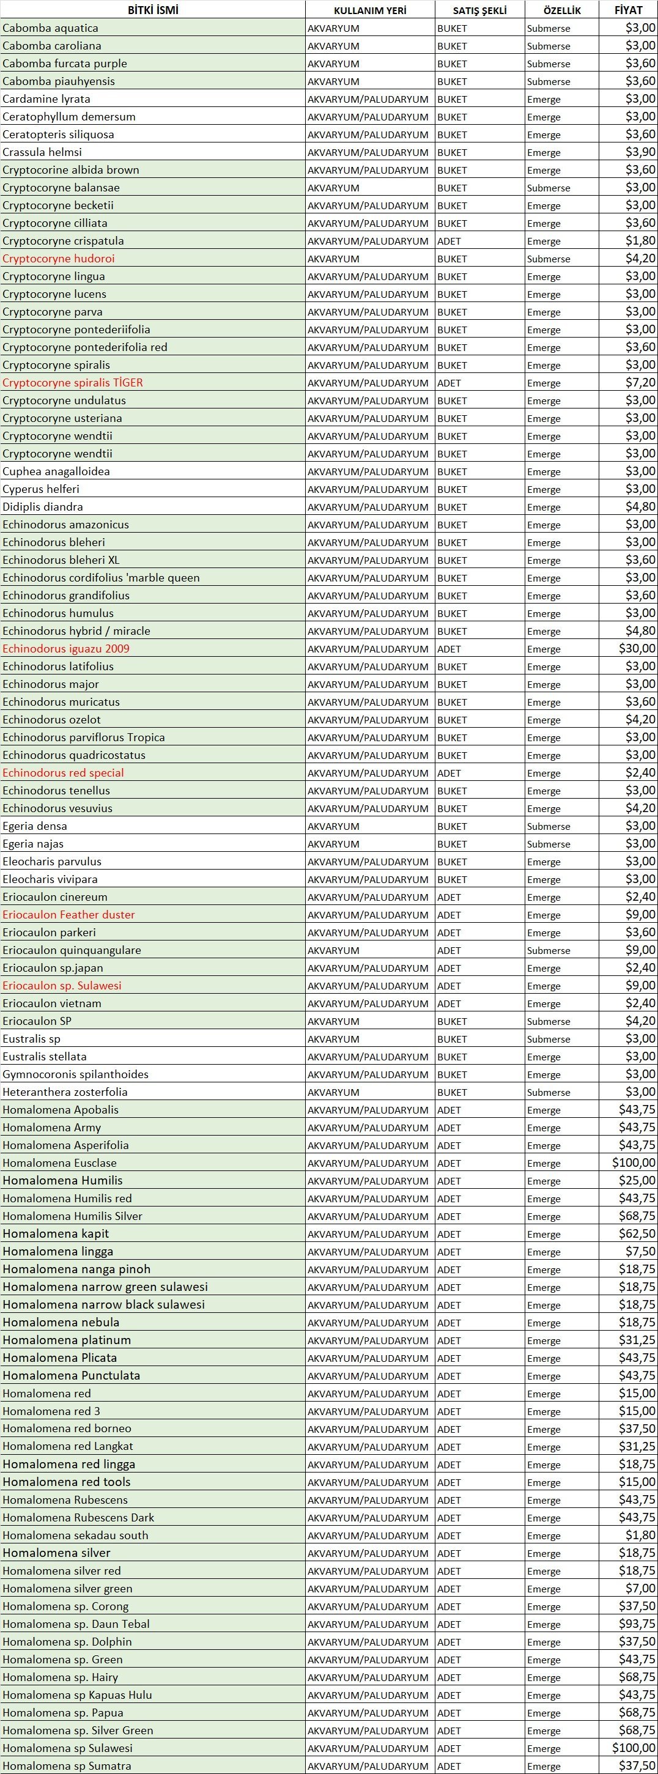Viewport: 658px width, 1774px height.
Task: Click the Homalomena Eusclase plant name
Action: (59, 1163)
